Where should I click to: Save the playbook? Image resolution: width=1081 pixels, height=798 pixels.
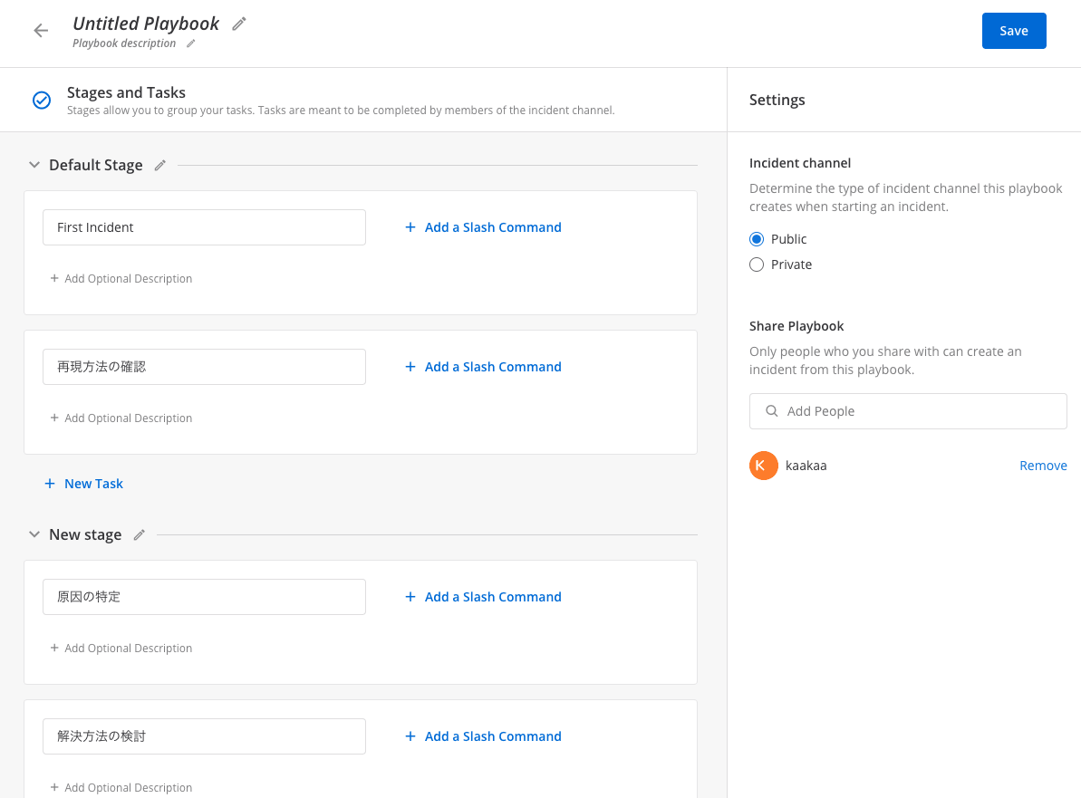point(1013,31)
